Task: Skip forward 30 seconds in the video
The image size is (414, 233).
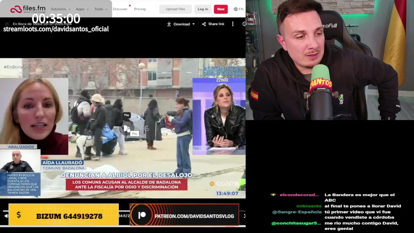Action: coord(147,128)
